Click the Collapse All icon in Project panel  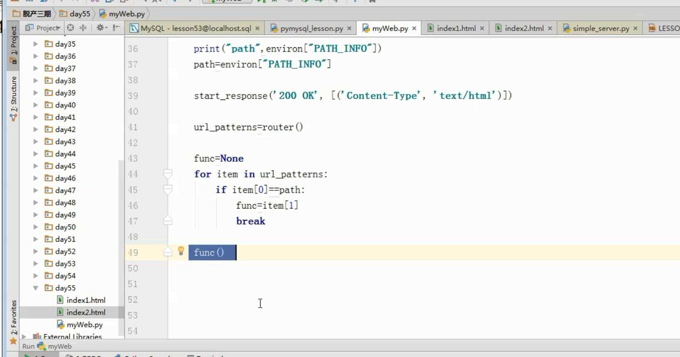pos(83,28)
